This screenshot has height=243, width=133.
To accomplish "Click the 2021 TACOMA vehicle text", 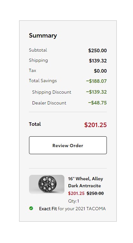I will [x=91, y=209].
